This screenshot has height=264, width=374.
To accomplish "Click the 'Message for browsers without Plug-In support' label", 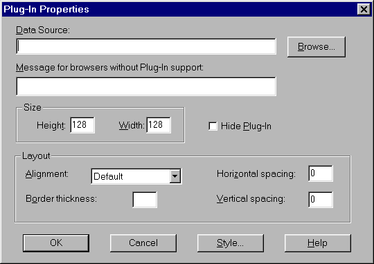I will (x=109, y=68).
